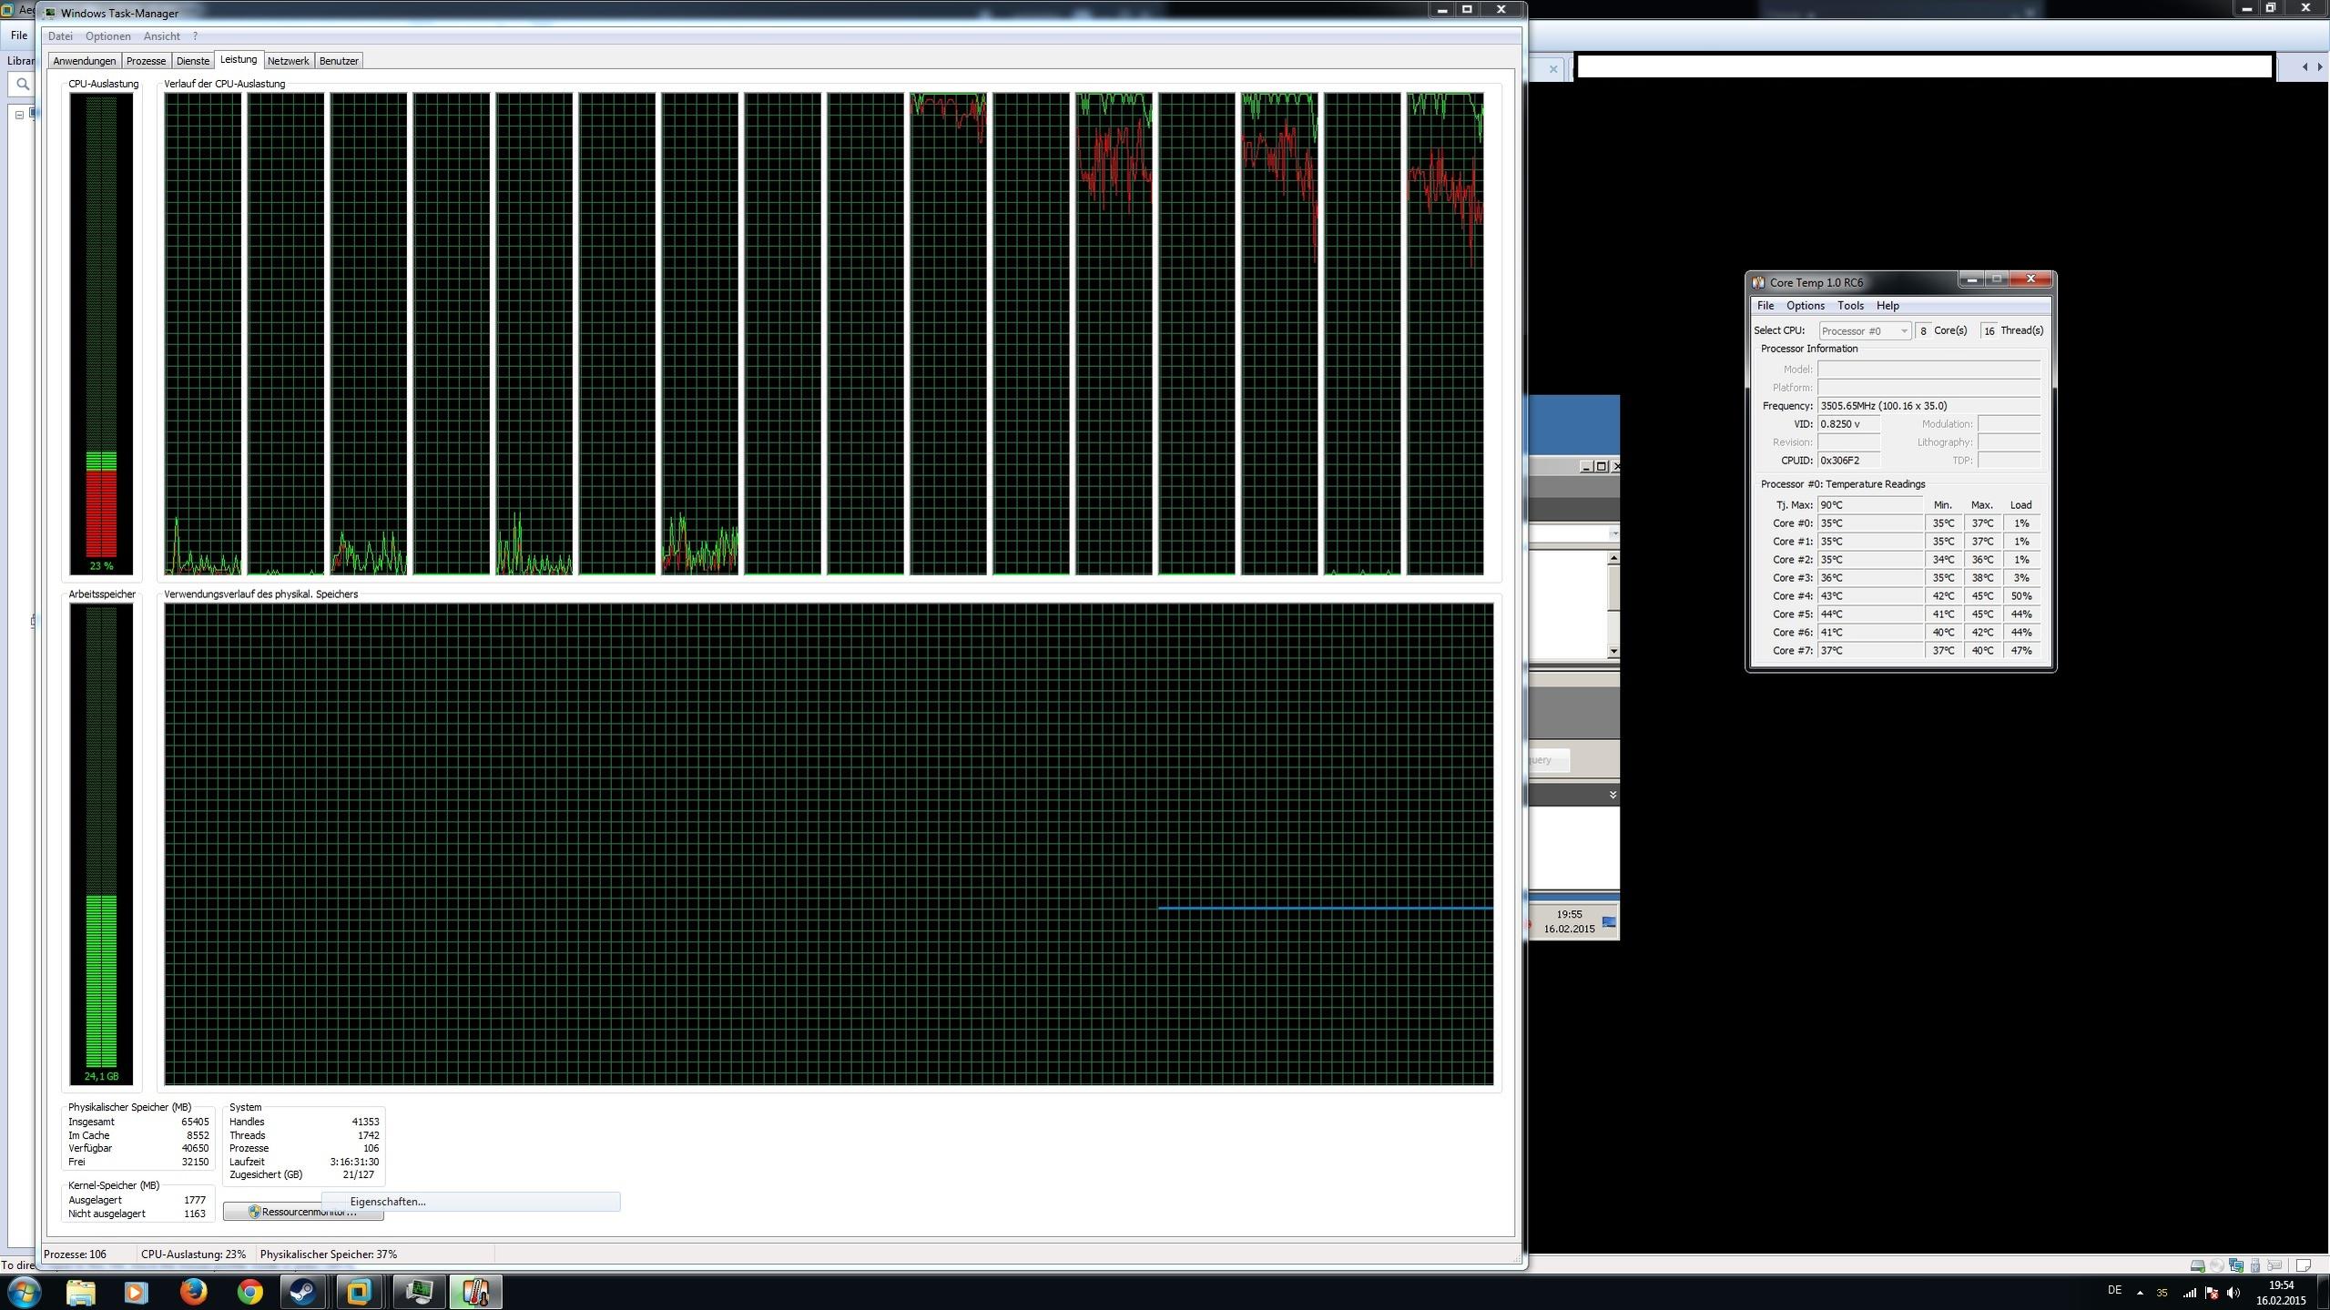Screen dimensions: 2330x1310
Task: Click the volume speaker tray icon
Action: [x=2233, y=1293]
